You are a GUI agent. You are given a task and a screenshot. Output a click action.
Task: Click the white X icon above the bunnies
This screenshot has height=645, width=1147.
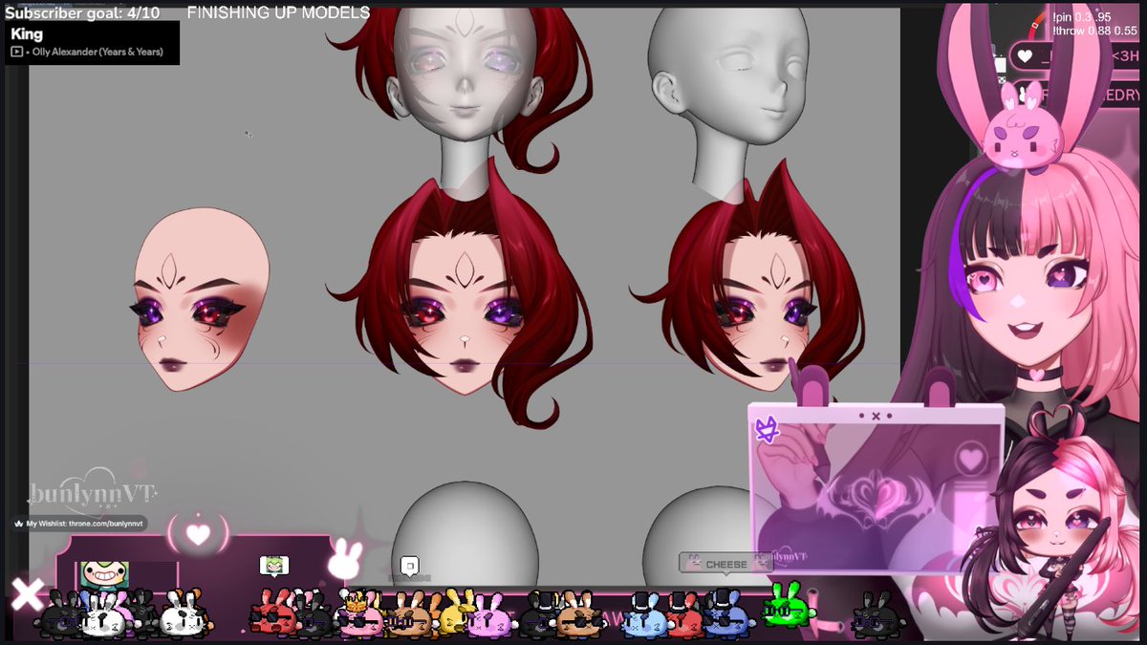pyautogui.click(x=27, y=594)
